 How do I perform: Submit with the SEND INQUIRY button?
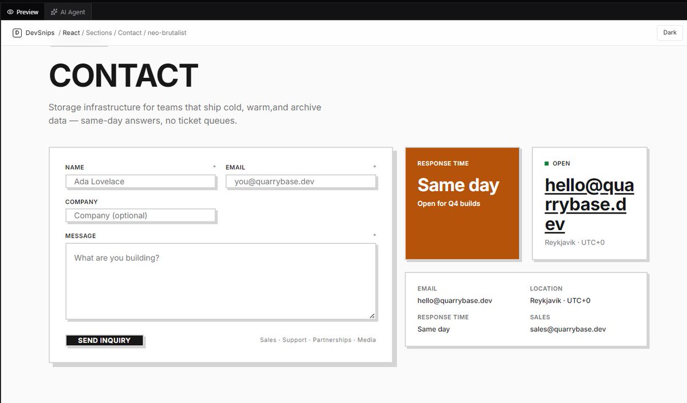(104, 341)
